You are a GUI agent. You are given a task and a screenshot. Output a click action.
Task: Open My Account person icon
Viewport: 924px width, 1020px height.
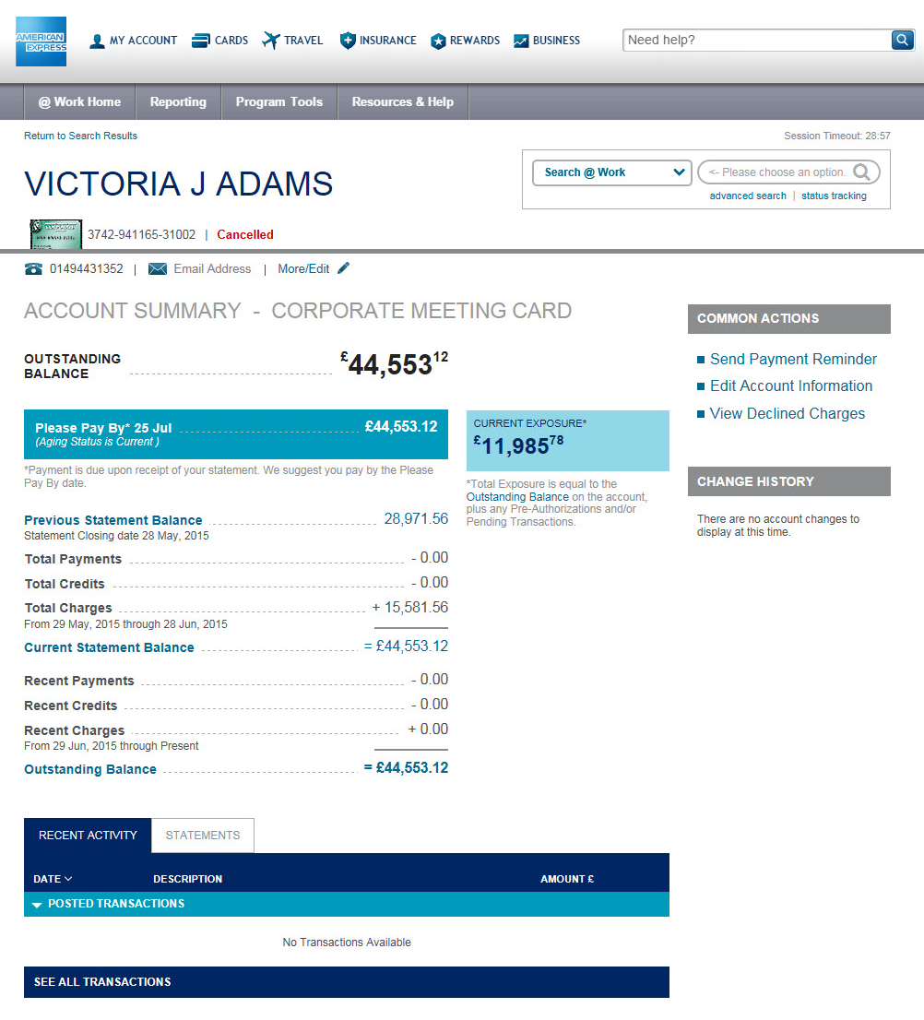point(97,41)
